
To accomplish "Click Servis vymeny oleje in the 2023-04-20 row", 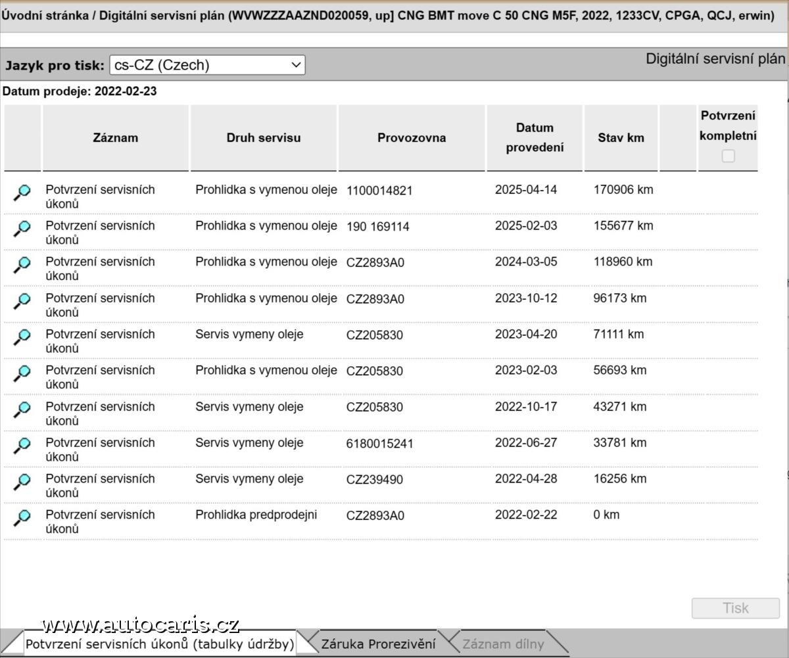I will point(249,334).
